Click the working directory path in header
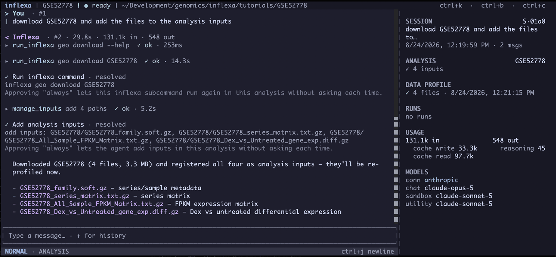The image size is (556, 257). tap(214, 5)
